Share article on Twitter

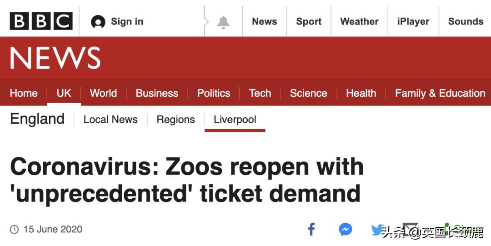click(377, 230)
